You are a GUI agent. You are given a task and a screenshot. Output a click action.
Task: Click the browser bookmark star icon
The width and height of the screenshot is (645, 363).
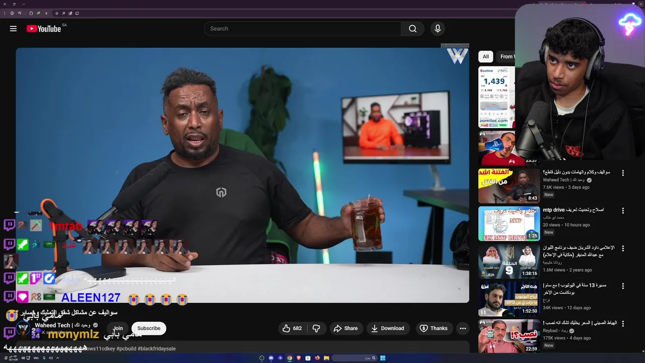tap(56, 13)
